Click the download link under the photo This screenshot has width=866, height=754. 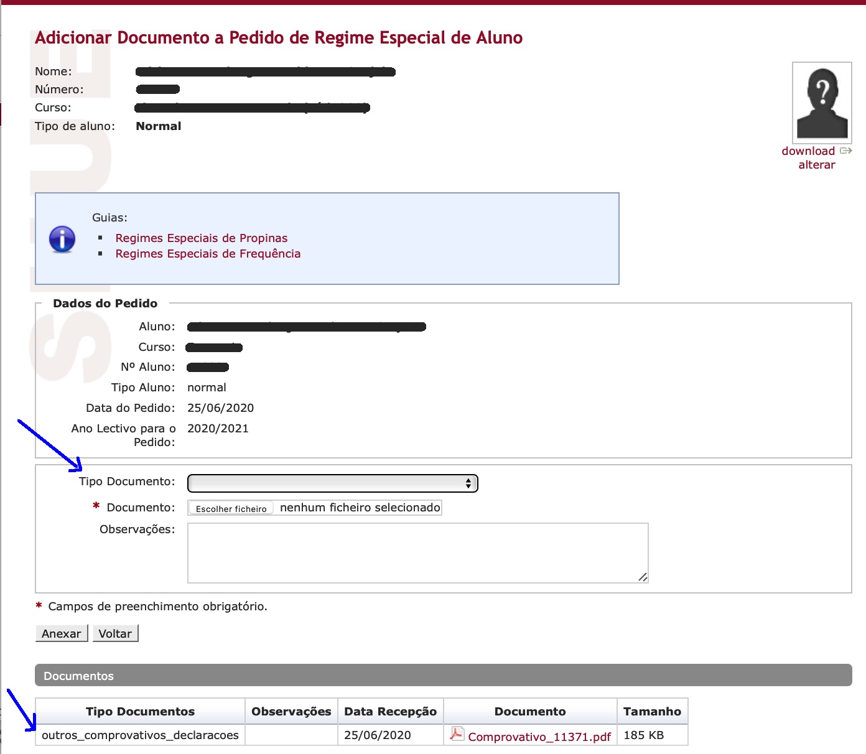coord(808,151)
